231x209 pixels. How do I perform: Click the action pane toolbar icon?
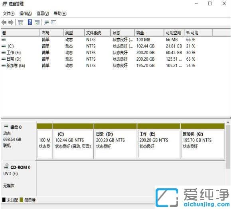point(37,22)
